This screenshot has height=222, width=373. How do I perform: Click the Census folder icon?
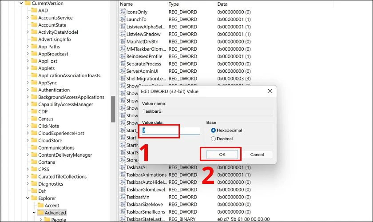coord(34,119)
